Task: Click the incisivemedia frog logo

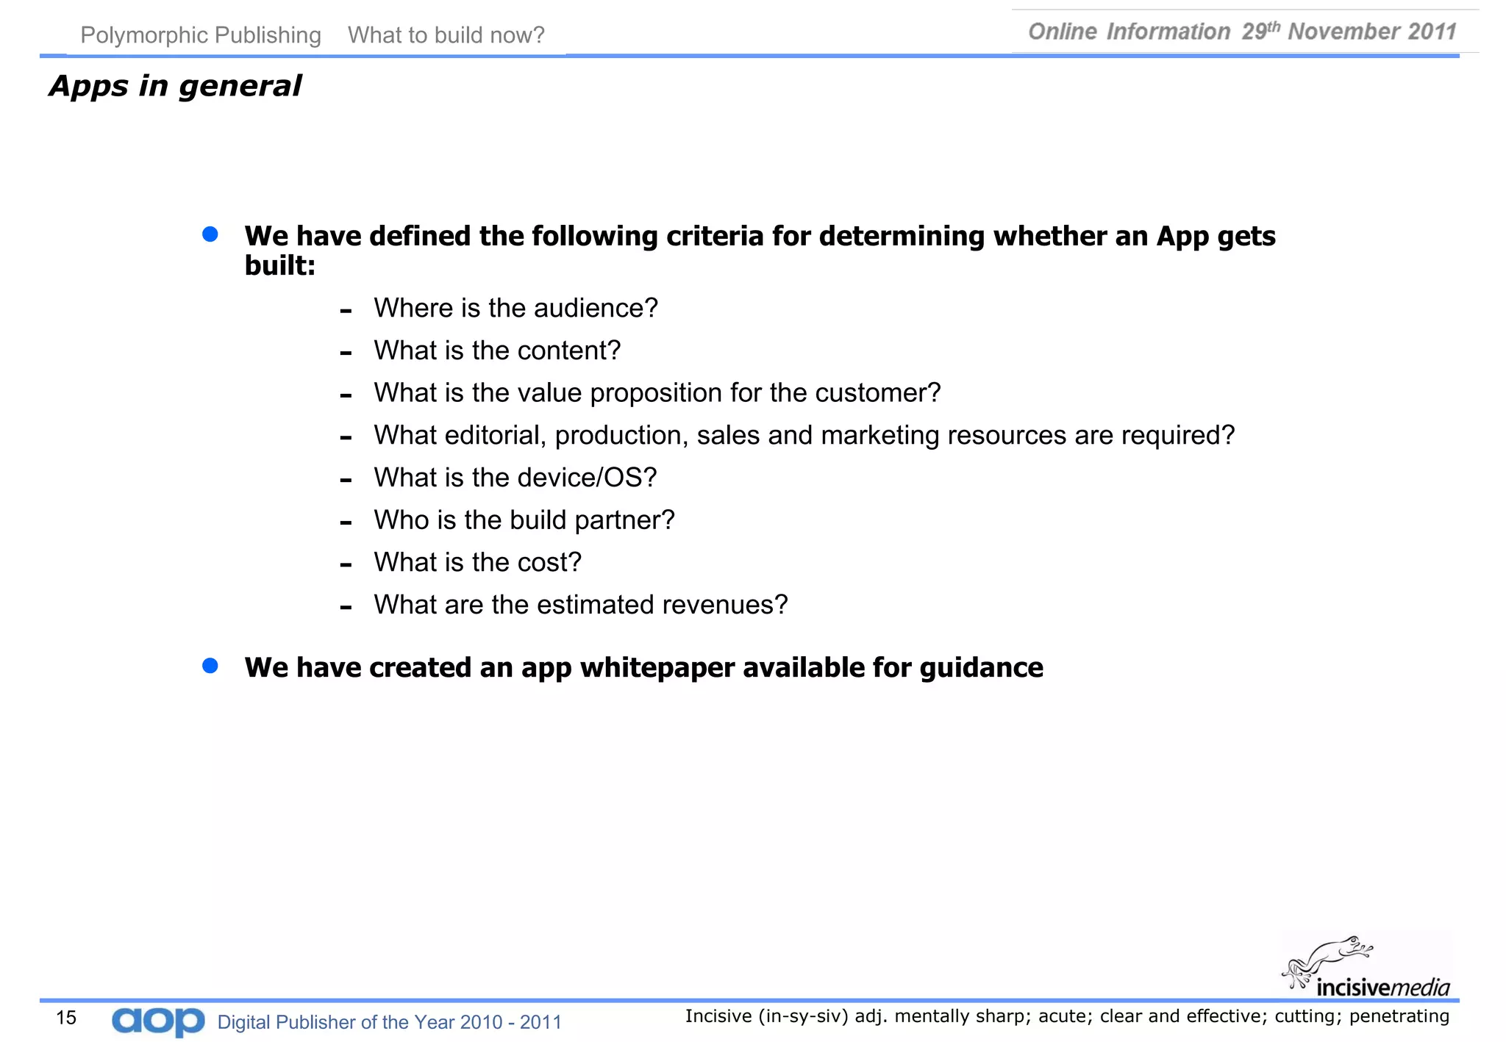Action: tap(1366, 966)
